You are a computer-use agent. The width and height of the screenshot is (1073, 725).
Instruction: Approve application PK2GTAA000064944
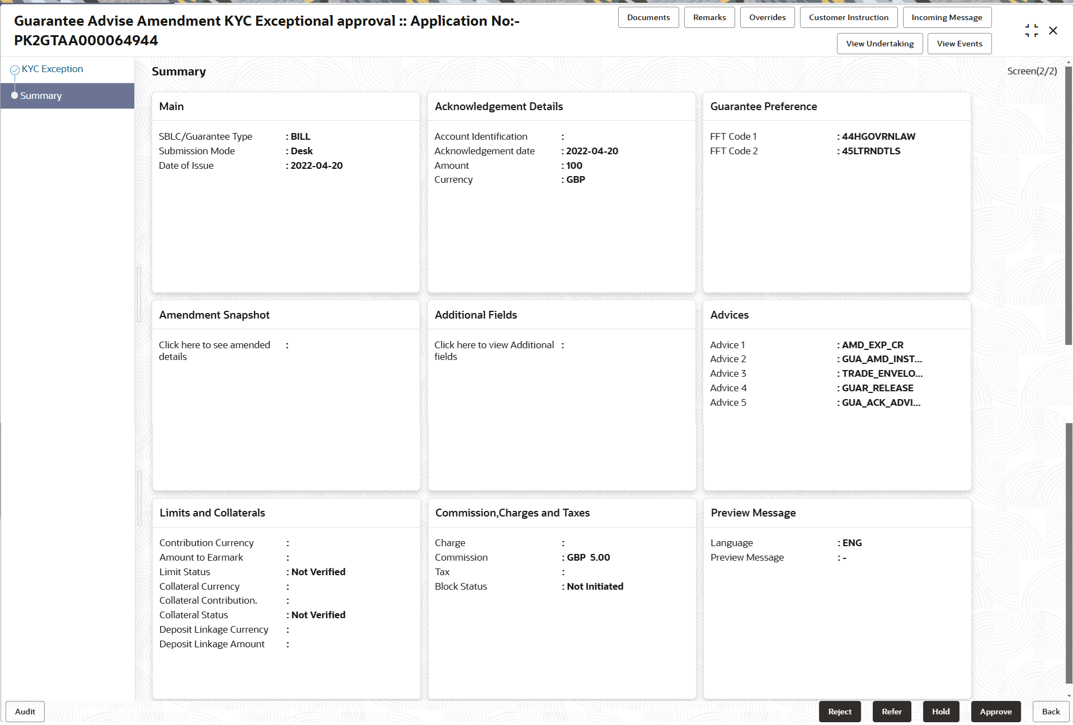click(x=995, y=711)
